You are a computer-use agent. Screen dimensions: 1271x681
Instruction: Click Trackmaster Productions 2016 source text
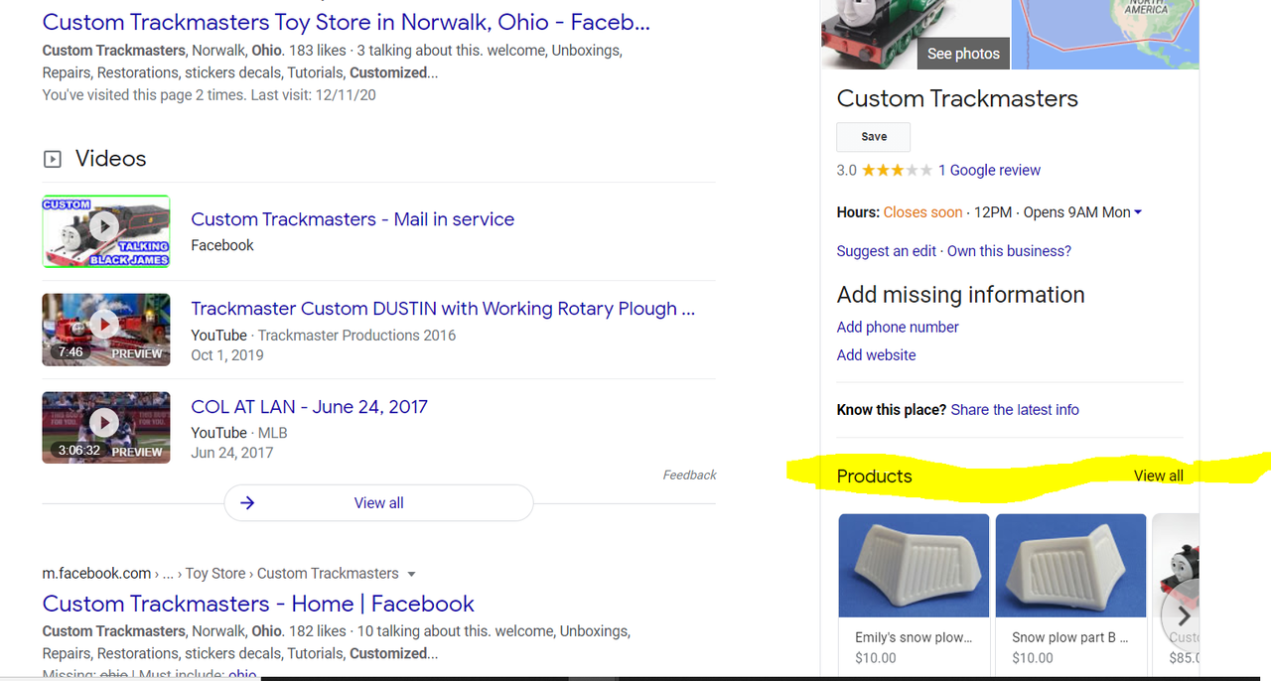[x=356, y=336]
